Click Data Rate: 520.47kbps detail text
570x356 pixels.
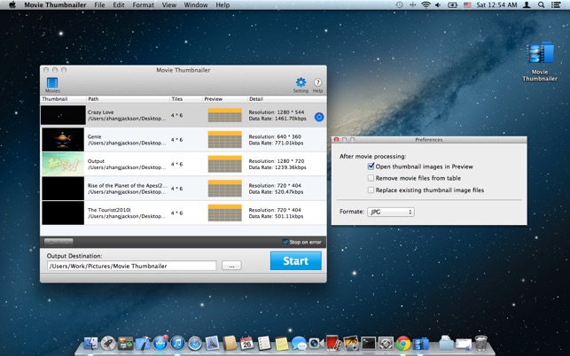[276, 191]
